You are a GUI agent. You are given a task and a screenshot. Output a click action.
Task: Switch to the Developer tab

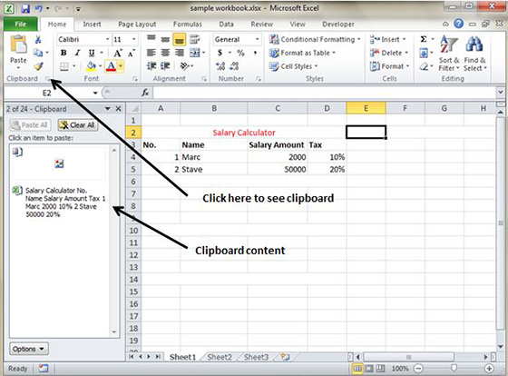point(338,24)
